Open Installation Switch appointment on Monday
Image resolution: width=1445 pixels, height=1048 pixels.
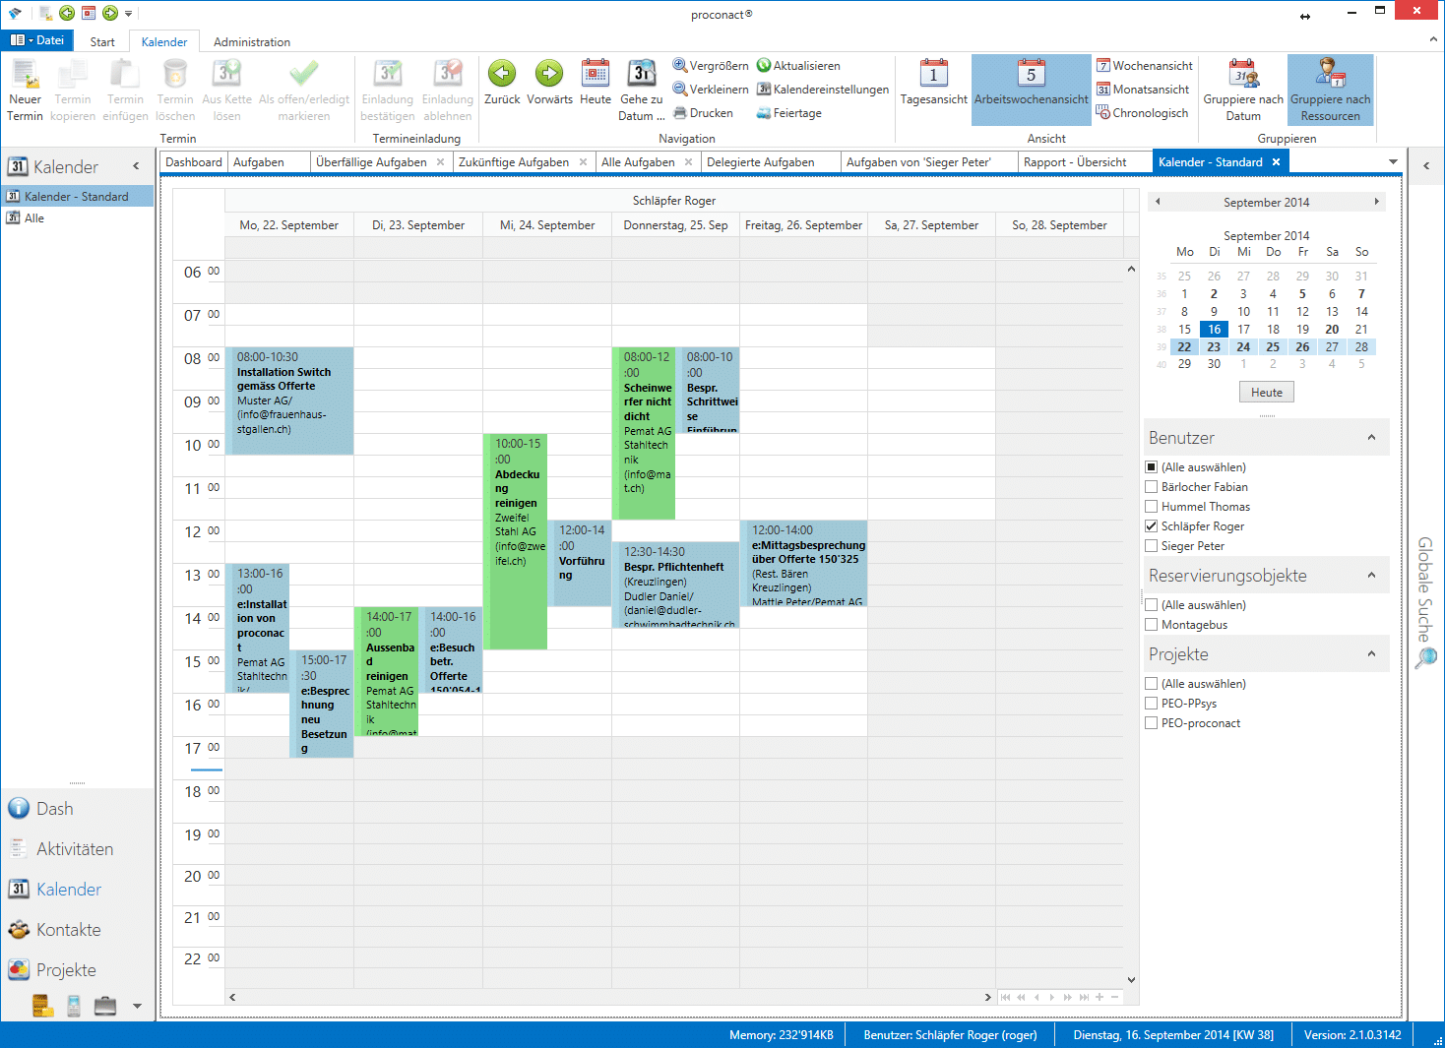289,401
